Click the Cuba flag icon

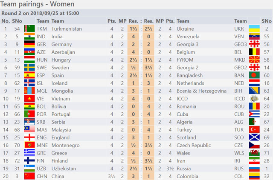[254, 114]
